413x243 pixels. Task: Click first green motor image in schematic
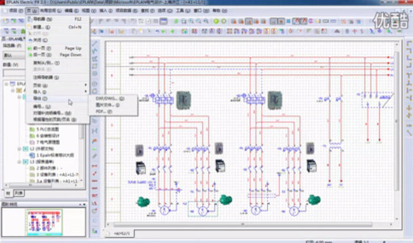144,202
